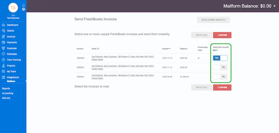The image size is (279, 133).
Task: Click the TB profile avatar
Action: pyautogui.click(x=13, y=8)
